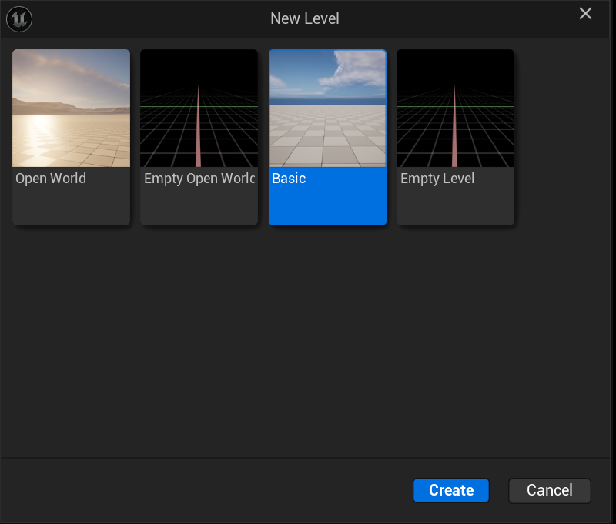
Task: Click the Cancel button
Action: 550,490
